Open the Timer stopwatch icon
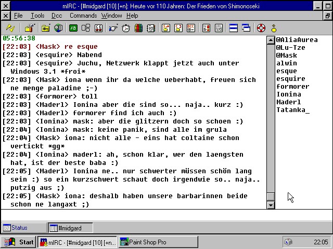333x249 pixels. pos(126,28)
